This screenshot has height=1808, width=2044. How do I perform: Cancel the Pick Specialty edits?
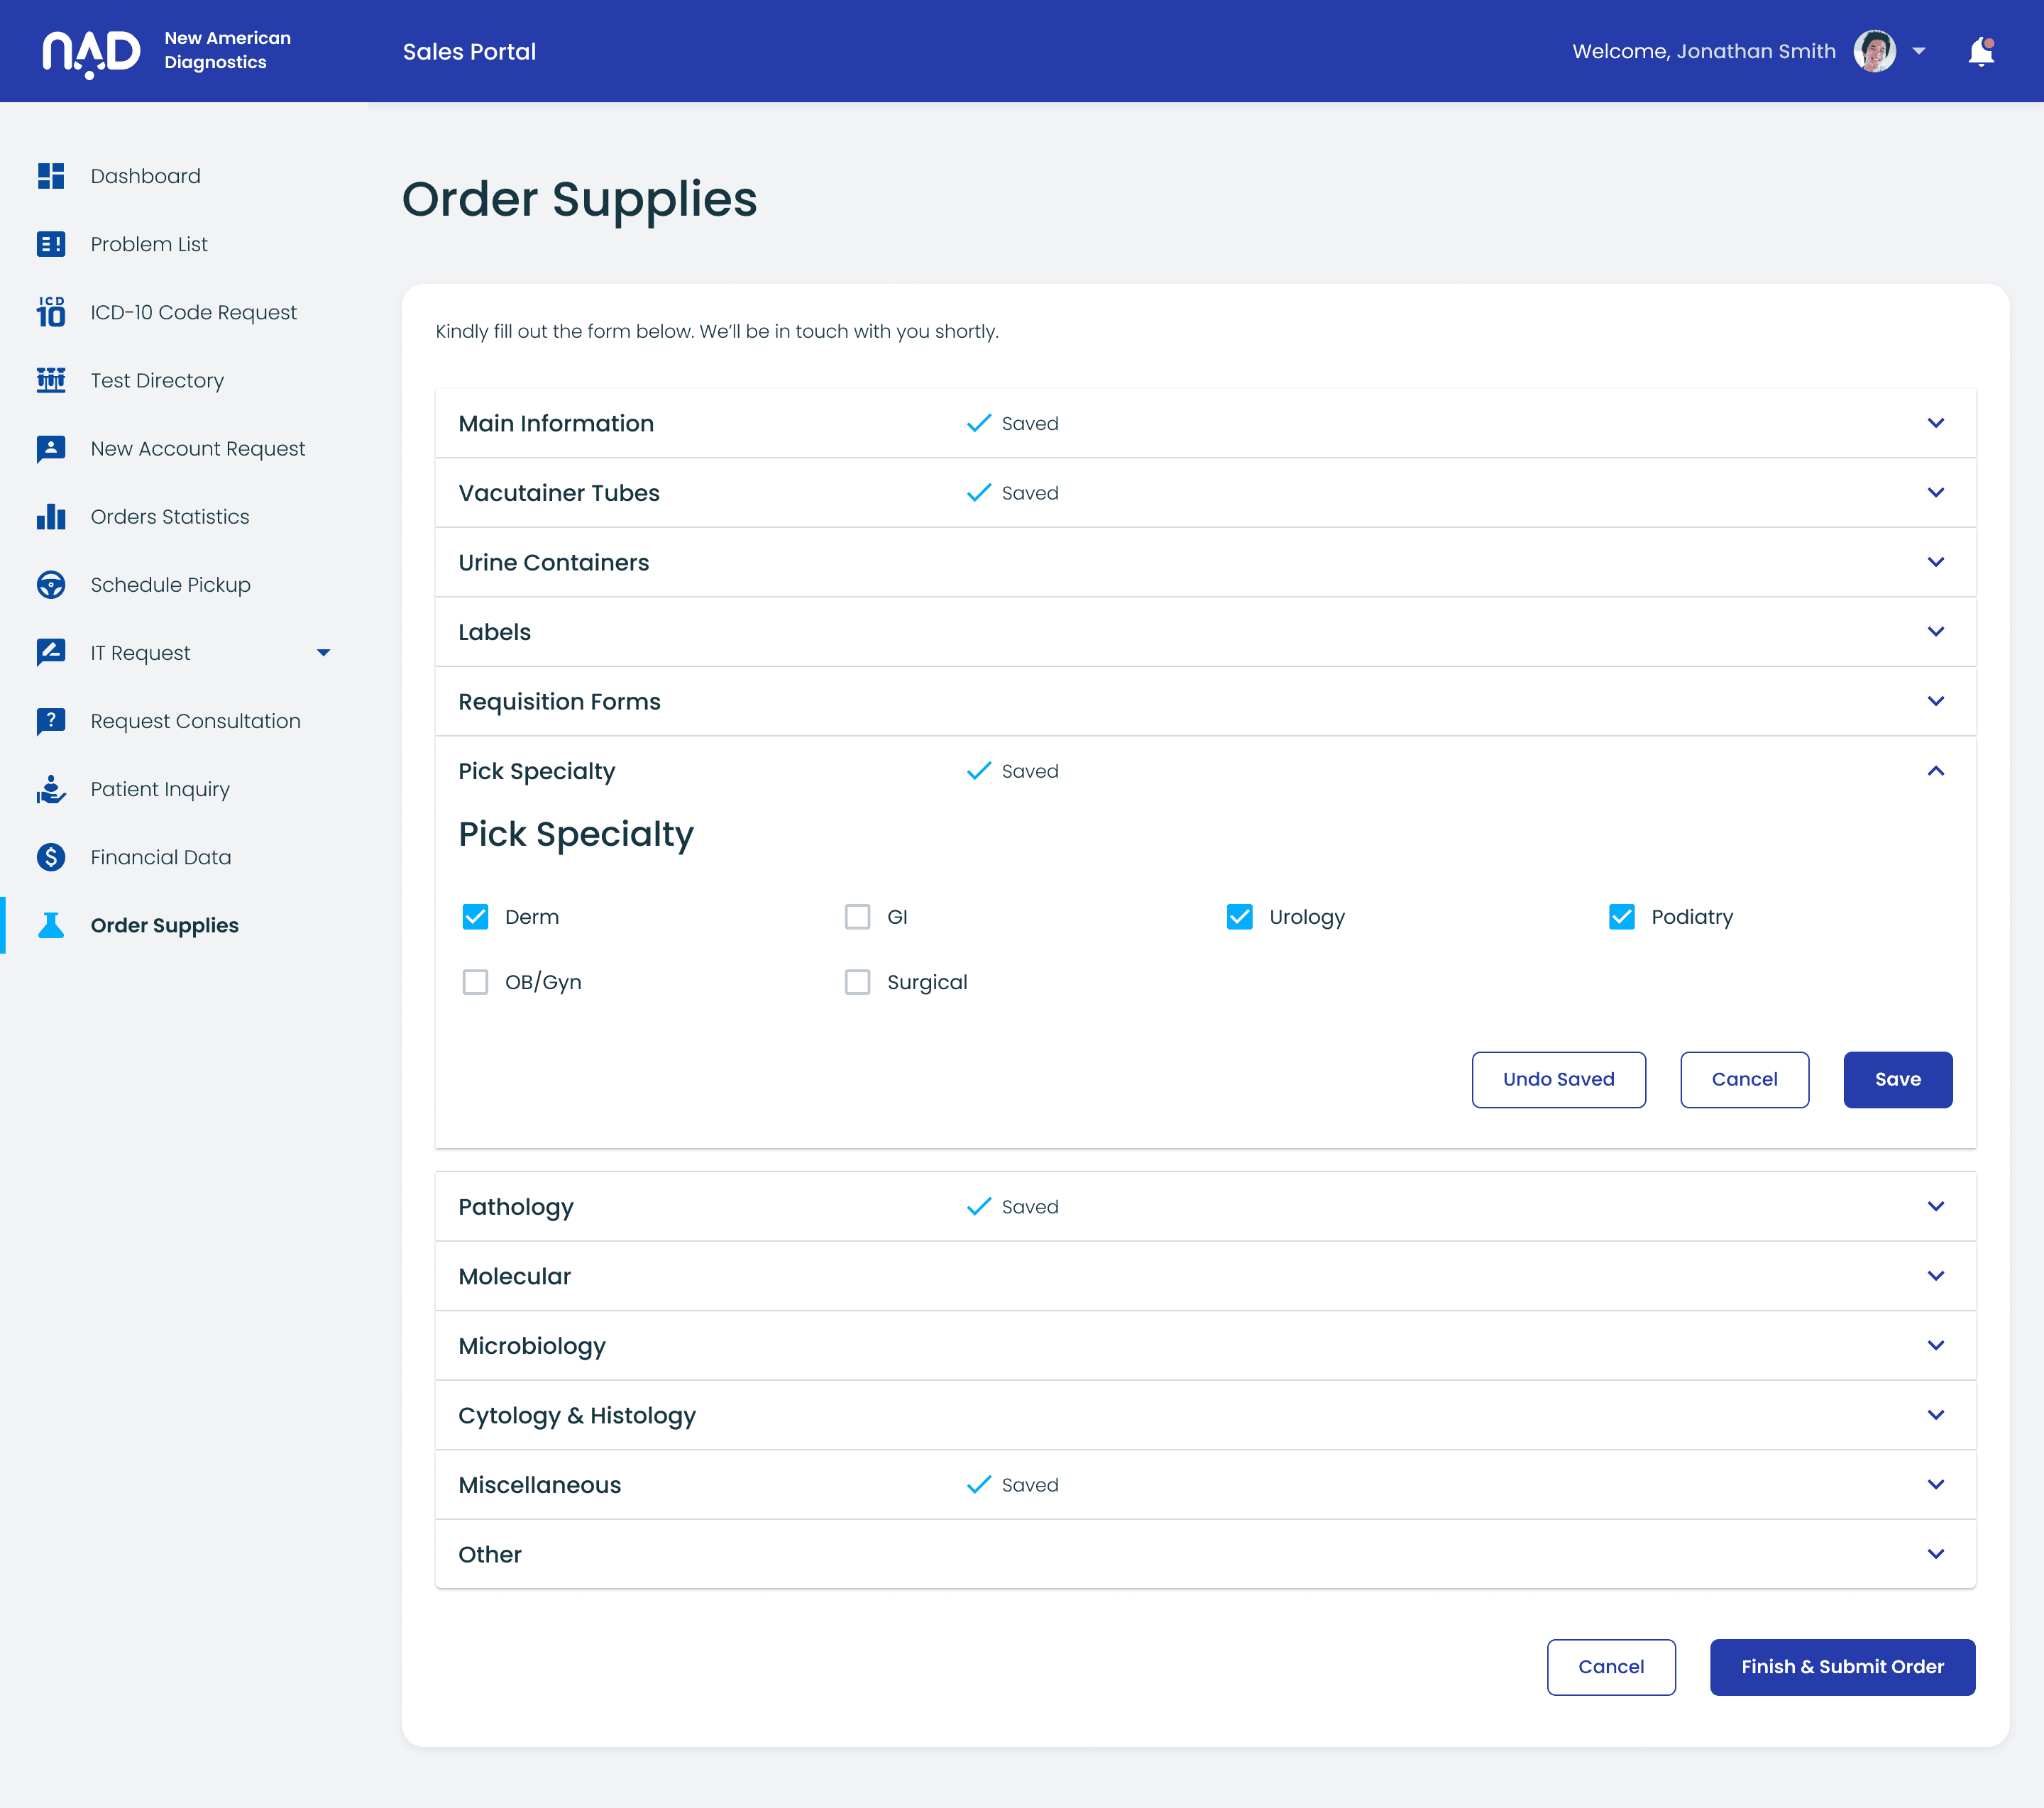1744,1079
